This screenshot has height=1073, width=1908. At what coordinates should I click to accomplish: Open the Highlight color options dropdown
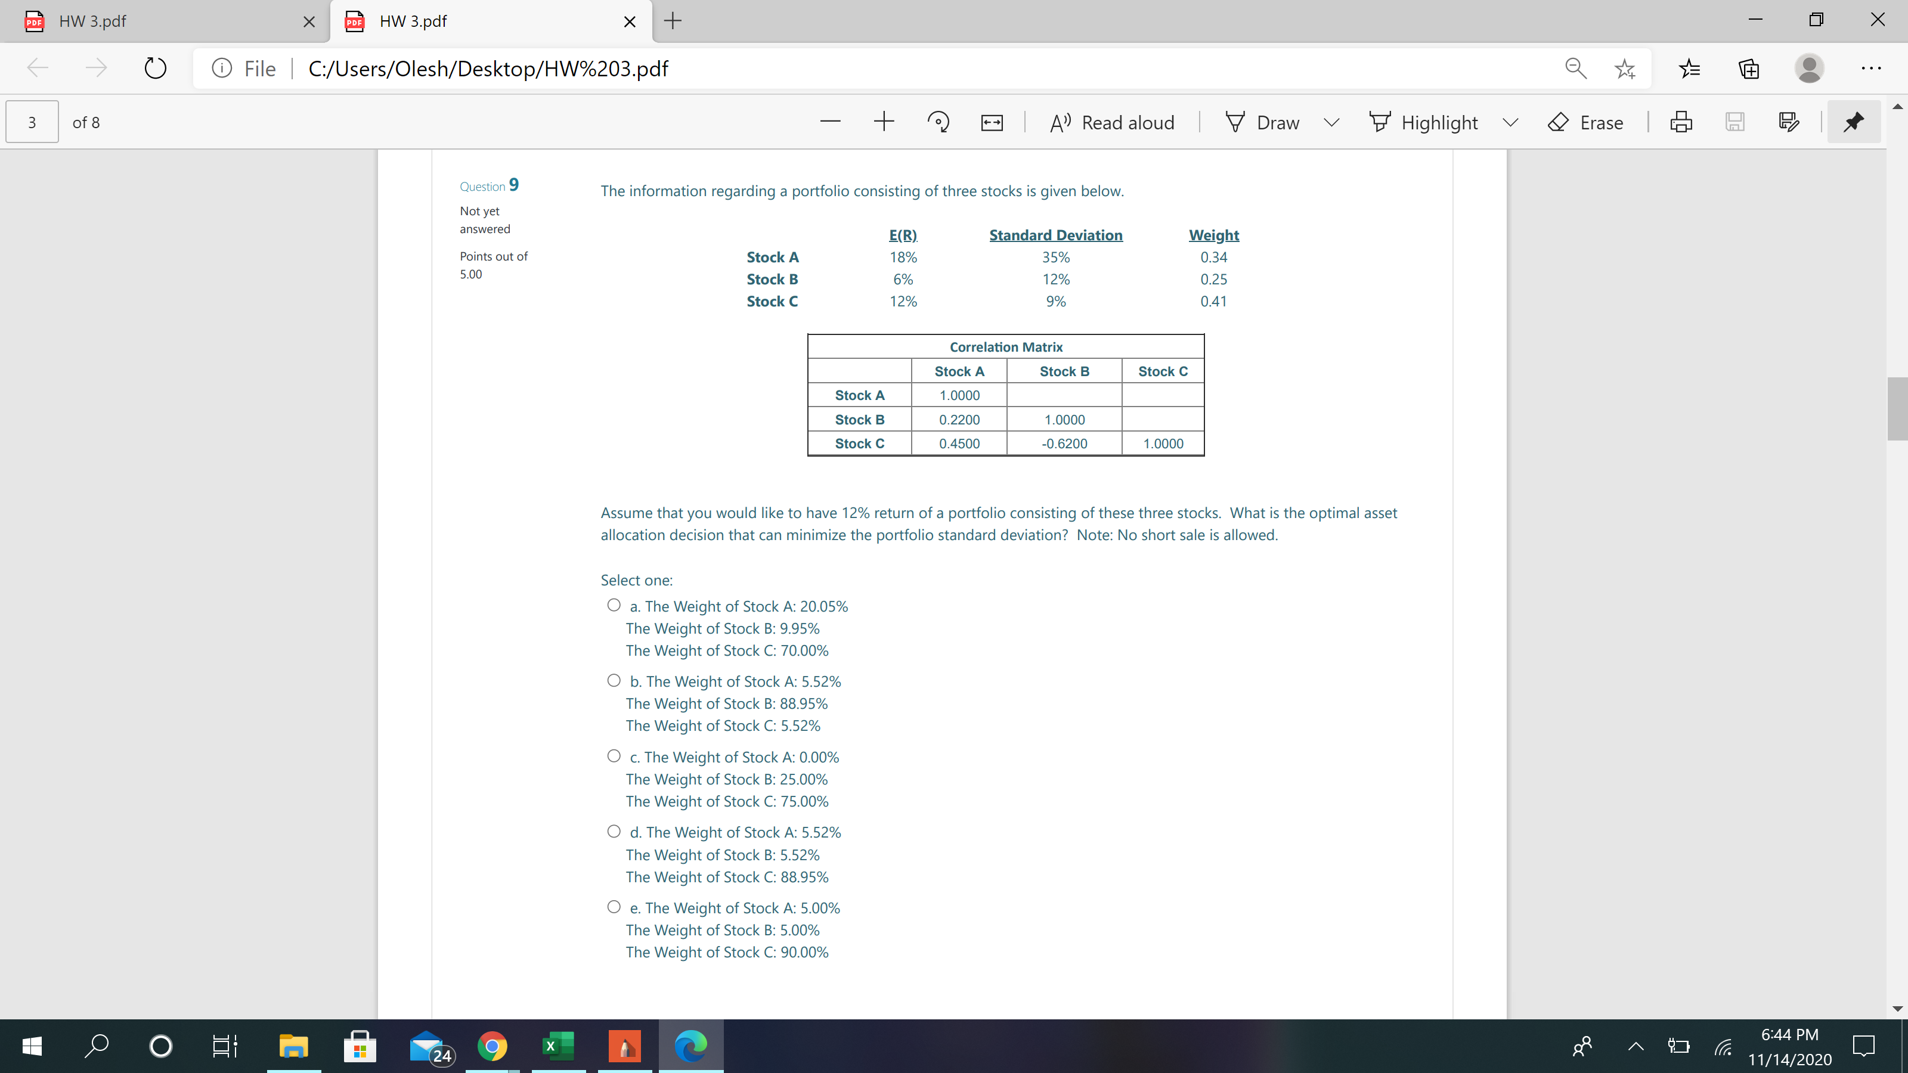pyautogui.click(x=1511, y=122)
